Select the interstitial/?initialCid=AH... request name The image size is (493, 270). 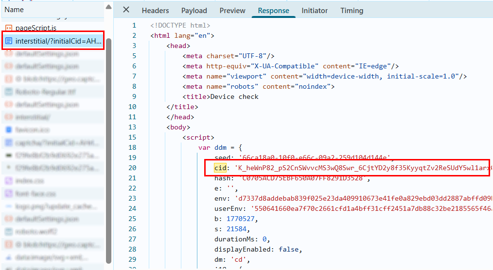[x=57, y=41]
